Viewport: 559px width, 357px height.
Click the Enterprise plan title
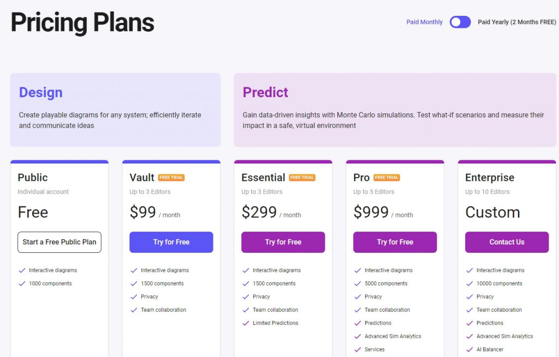(490, 177)
